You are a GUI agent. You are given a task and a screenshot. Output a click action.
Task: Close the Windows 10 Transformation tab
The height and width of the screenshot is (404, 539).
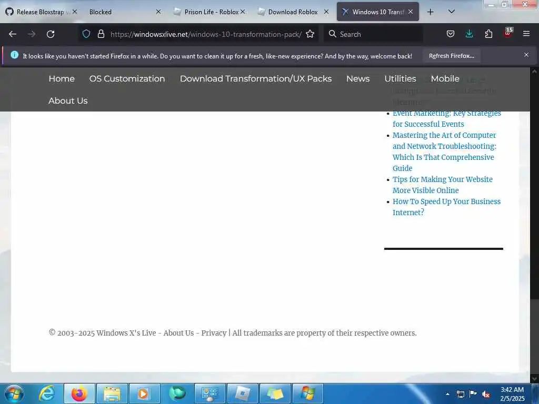click(x=411, y=12)
